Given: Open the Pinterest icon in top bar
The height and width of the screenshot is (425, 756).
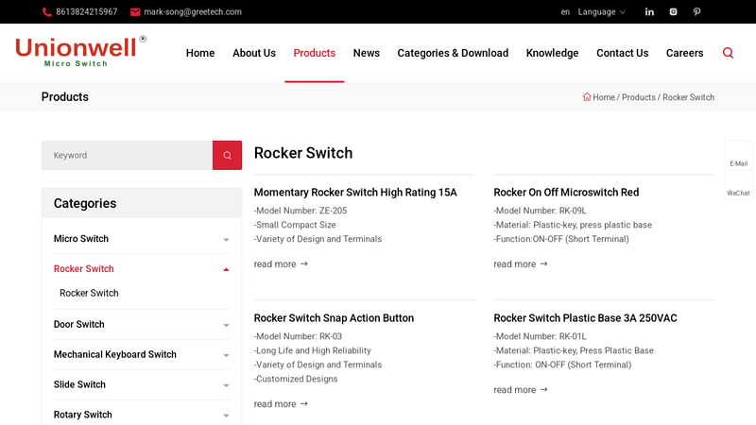Looking at the screenshot, I should (x=696, y=11).
